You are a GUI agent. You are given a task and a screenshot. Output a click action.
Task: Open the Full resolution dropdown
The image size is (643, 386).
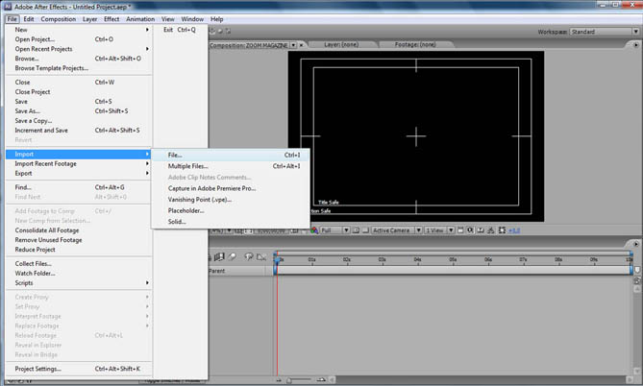(x=332, y=230)
